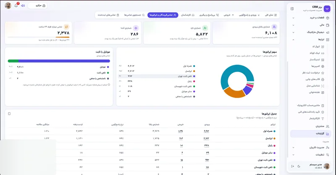Switch to نمای کلی overview tab
Screen dimensions: 336x175
click(270, 15)
